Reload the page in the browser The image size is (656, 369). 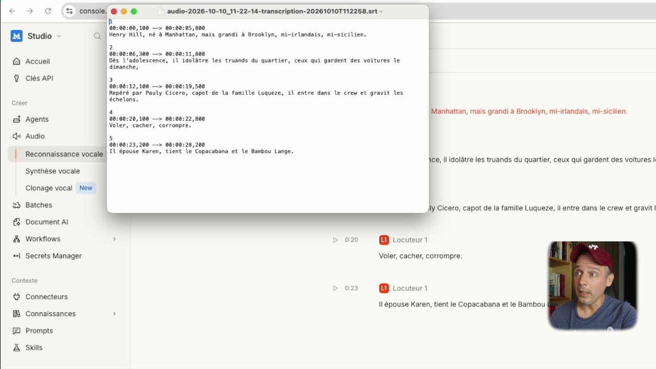[48, 11]
